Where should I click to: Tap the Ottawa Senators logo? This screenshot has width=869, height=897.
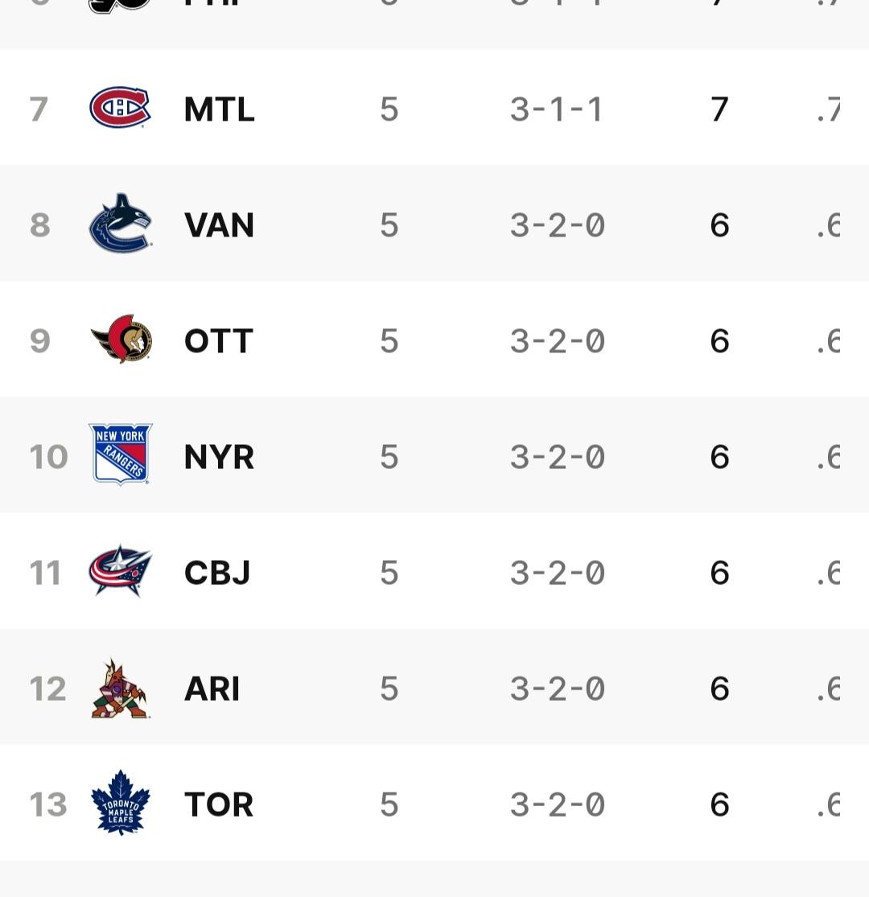tap(121, 339)
